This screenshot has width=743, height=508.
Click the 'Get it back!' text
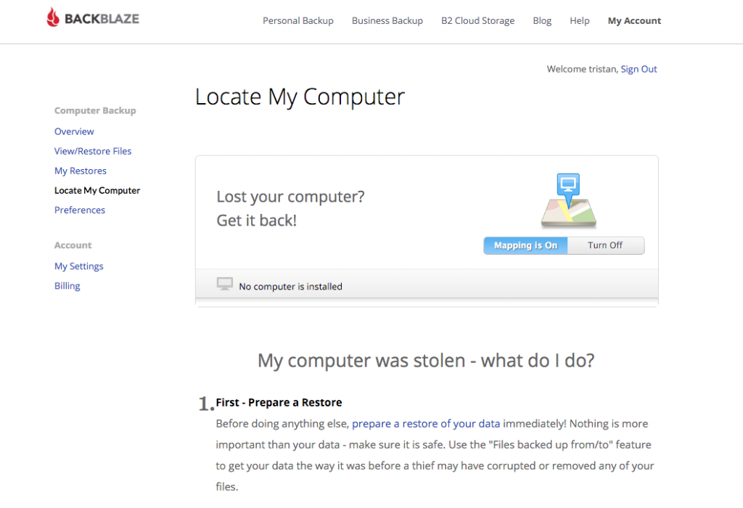point(256,221)
